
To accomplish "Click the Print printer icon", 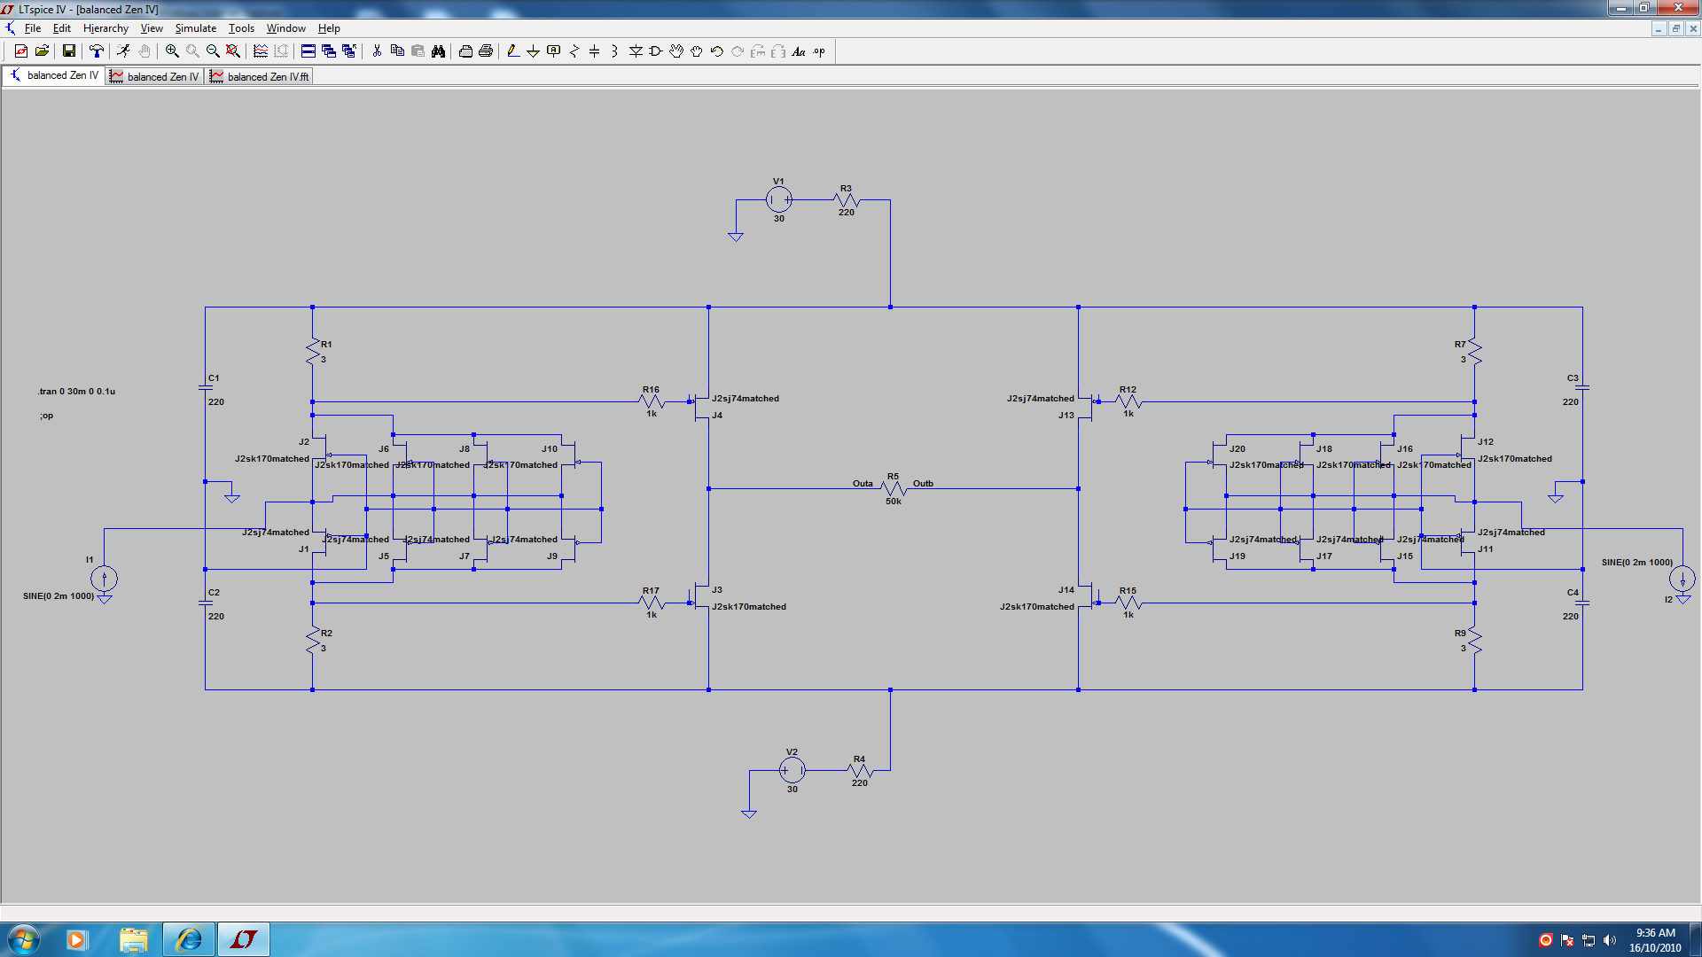I will pos(486,51).
